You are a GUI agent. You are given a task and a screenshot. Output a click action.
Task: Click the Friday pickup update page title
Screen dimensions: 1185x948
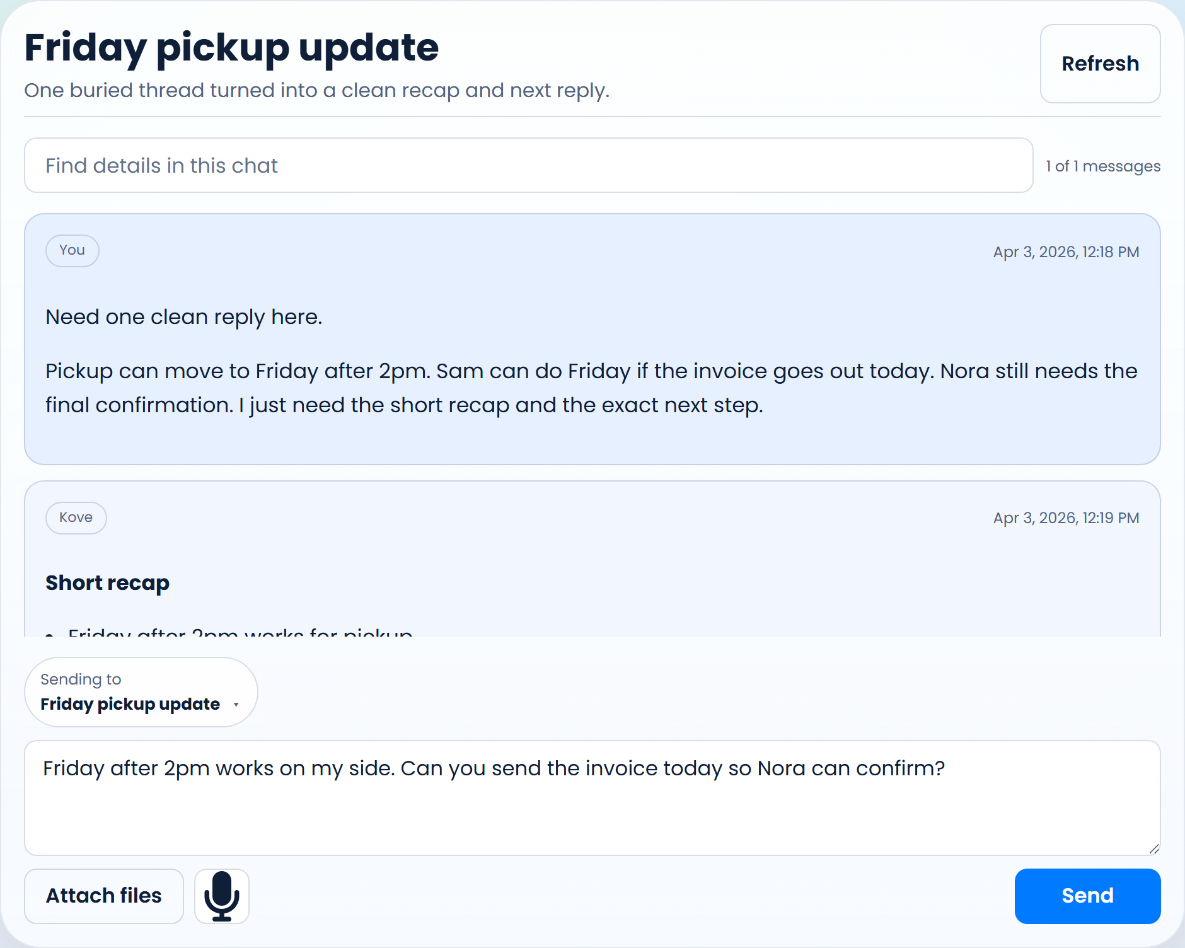click(x=231, y=48)
